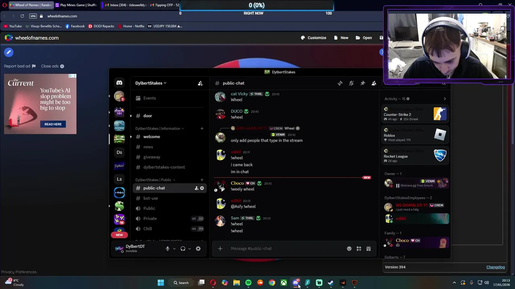Image resolution: width=515 pixels, height=289 pixels.
Task: Join the Public voice channel
Action: point(169,208)
